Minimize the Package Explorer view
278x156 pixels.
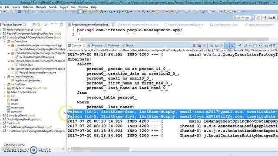click(56, 24)
